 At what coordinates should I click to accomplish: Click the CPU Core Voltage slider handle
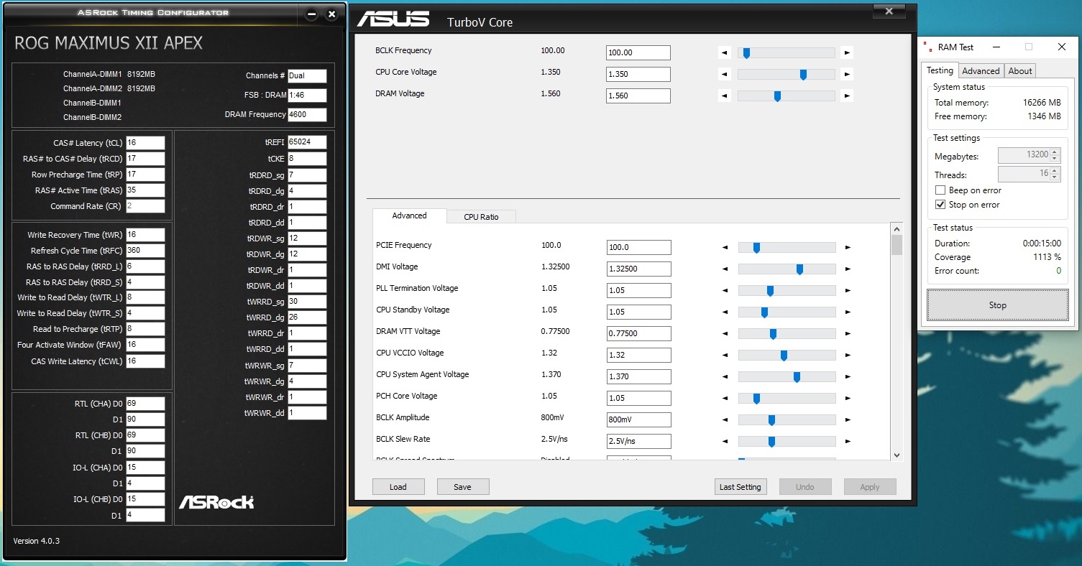pos(803,75)
